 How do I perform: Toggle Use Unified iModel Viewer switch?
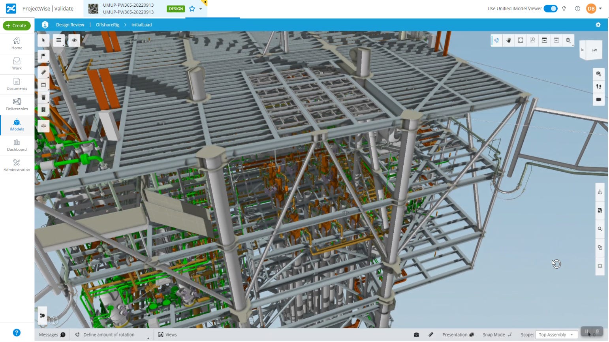tap(551, 8)
